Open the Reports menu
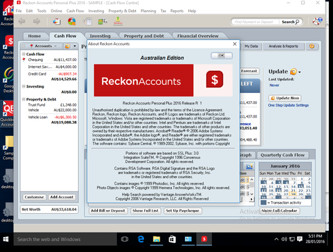This screenshot has height=252, width=333. pos(177,11)
